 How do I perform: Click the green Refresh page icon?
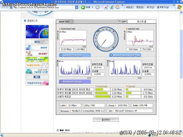(112, 7)
